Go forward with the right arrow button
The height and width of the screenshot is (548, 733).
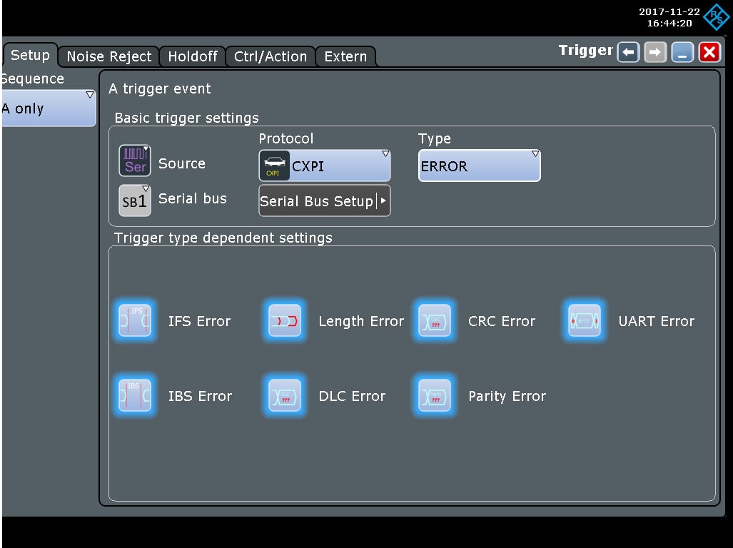[655, 52]
